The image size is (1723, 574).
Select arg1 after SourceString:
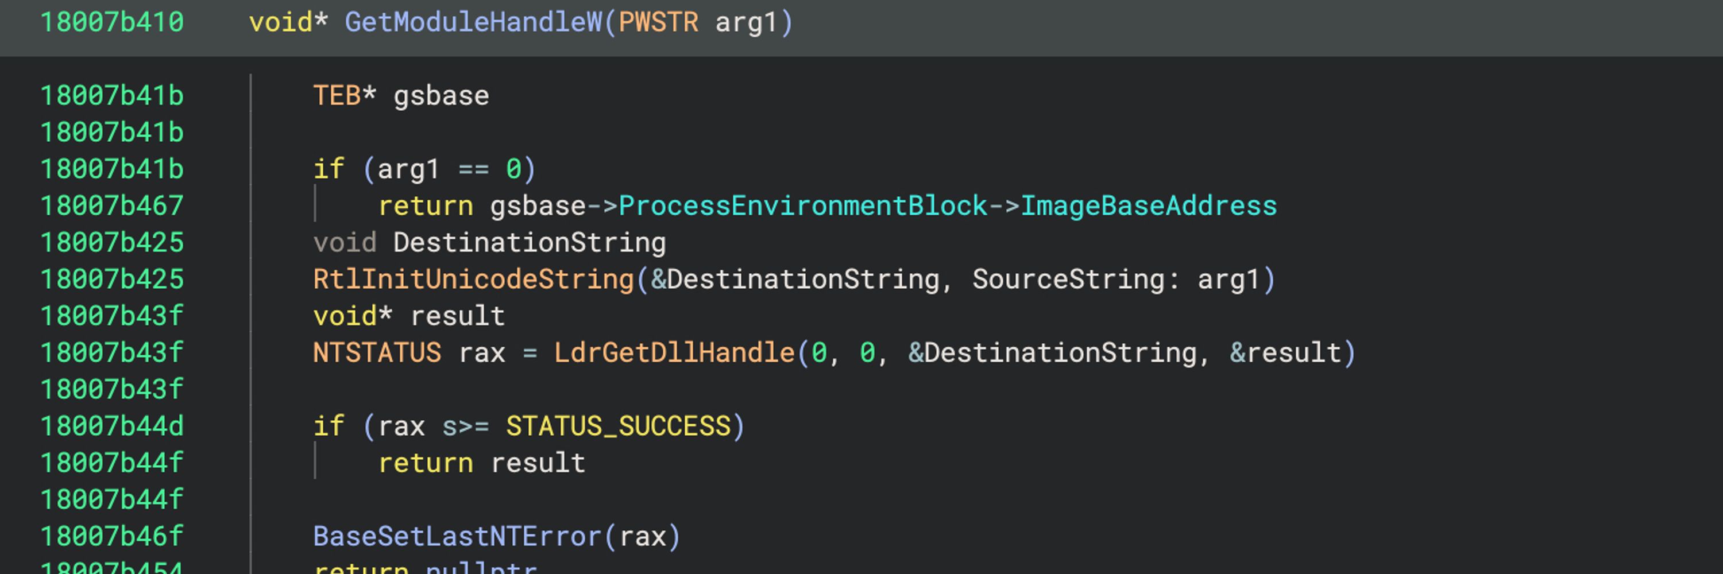1228,280
